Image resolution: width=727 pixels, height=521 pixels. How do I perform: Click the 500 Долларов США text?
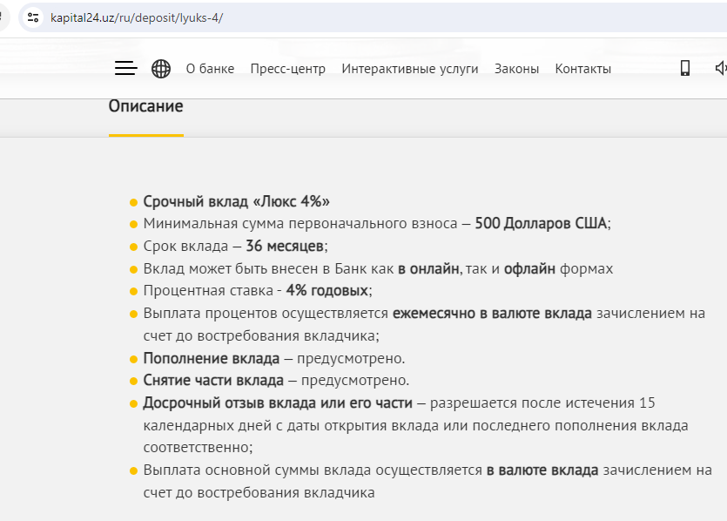pos(541,223)
